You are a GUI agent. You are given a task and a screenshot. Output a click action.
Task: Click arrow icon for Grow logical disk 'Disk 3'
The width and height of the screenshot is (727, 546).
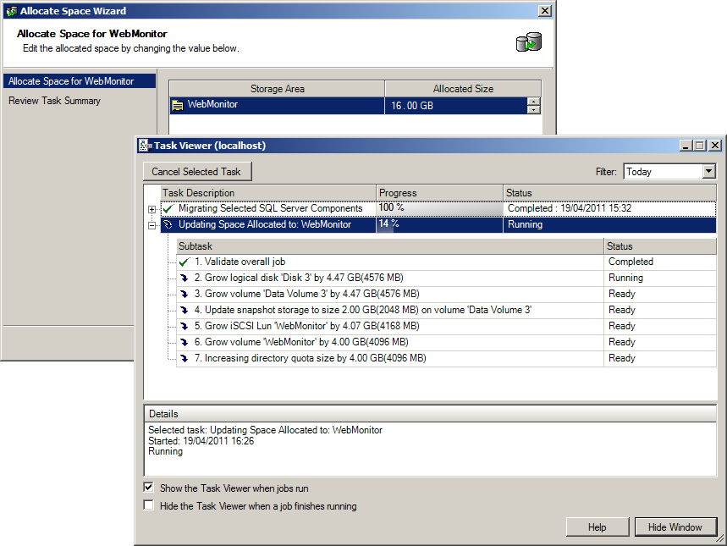tap(185, 278)
